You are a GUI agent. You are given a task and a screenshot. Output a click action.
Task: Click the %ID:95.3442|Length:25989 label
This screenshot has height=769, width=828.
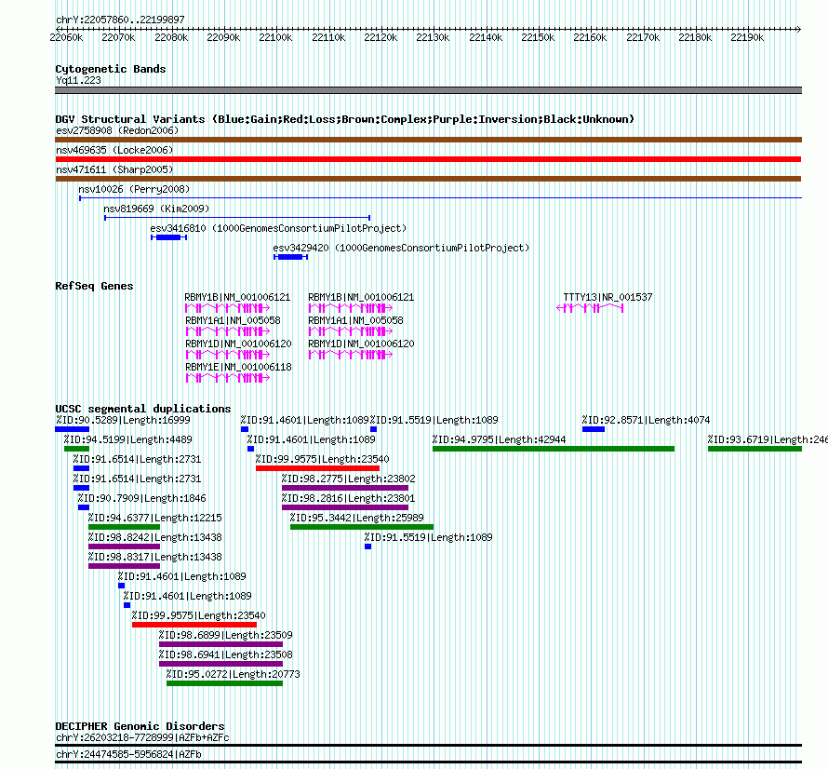357,518
